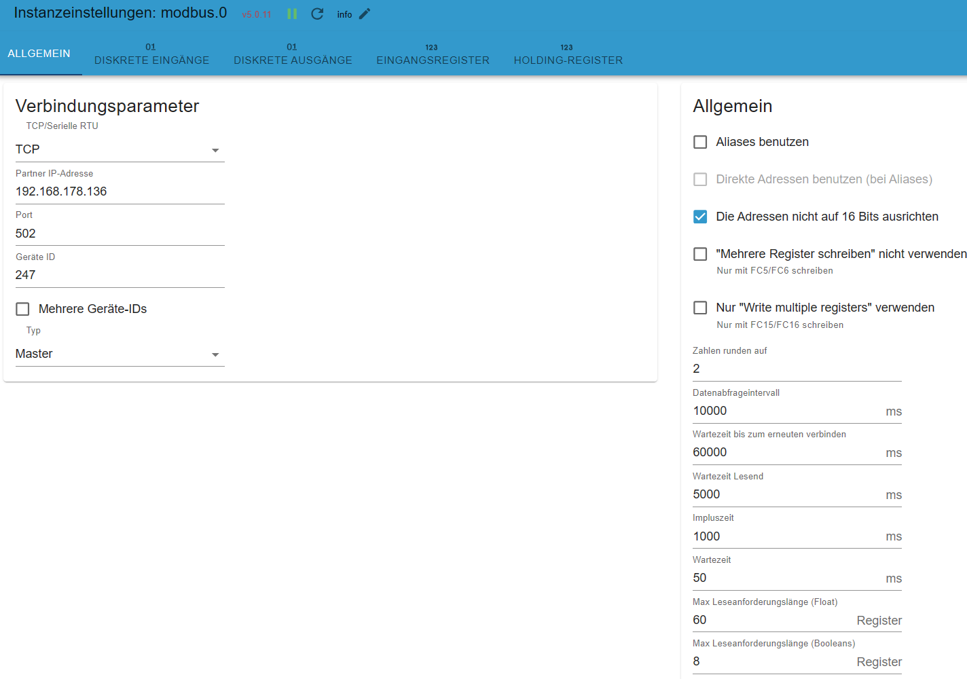Click the Nur mit FC5/FC6 schreiben hint
Image resolution: width=967 pixels, height=679 pixels.
(x=775, y=270)
